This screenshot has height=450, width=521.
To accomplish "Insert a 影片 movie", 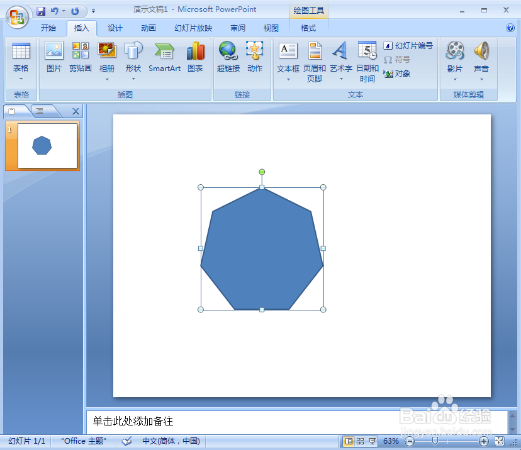I will point(455,57).
